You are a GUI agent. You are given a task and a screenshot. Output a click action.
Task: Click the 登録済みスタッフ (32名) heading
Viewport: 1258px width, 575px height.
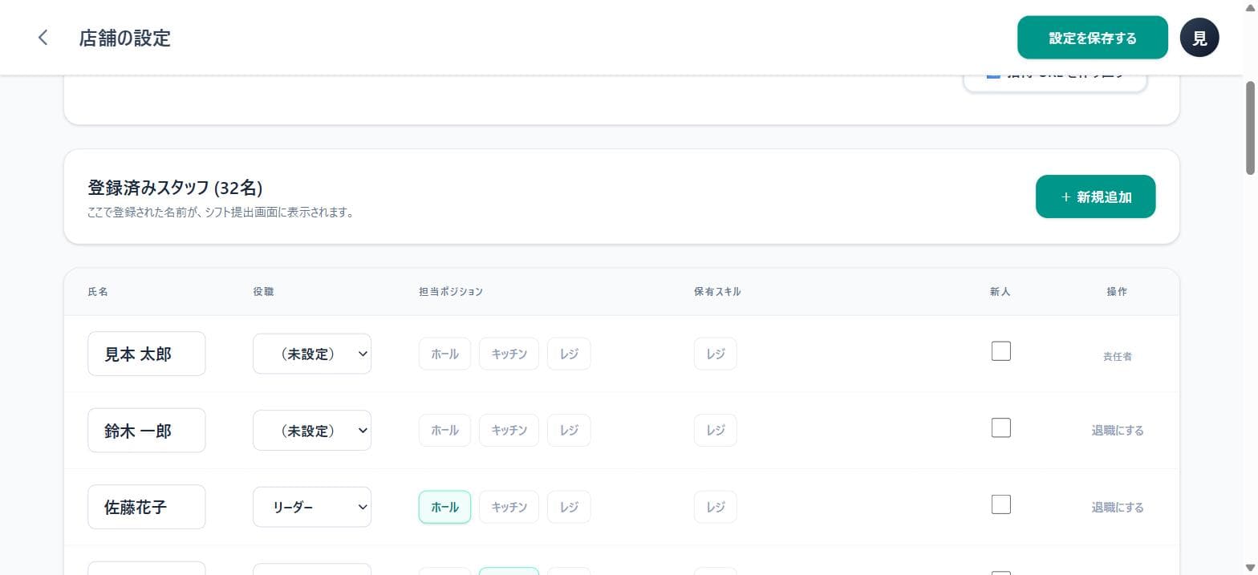(x=175, y=188)
